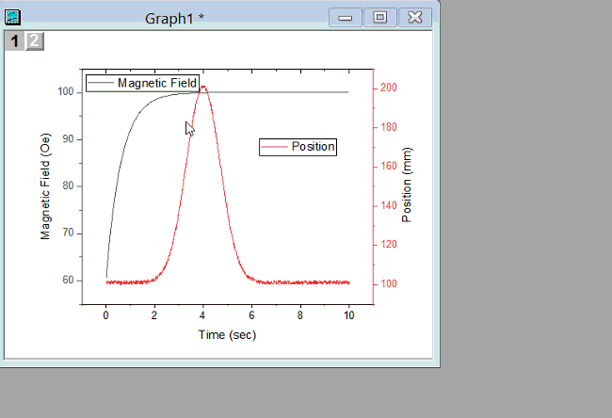
Task: Close the Graph1 window
Action: pyautogui.click(x=414, y=17)
